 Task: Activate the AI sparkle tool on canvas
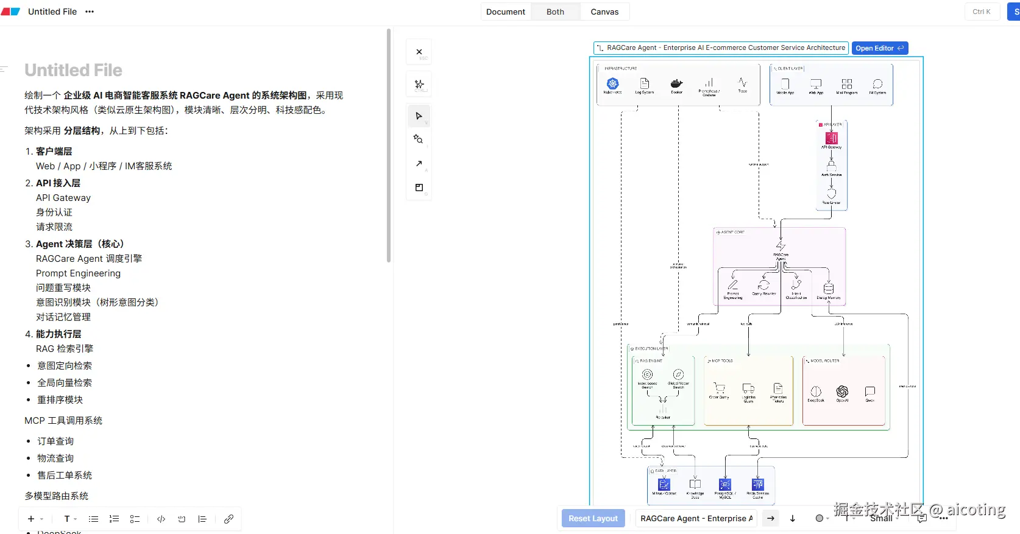[x=419, y=85]
